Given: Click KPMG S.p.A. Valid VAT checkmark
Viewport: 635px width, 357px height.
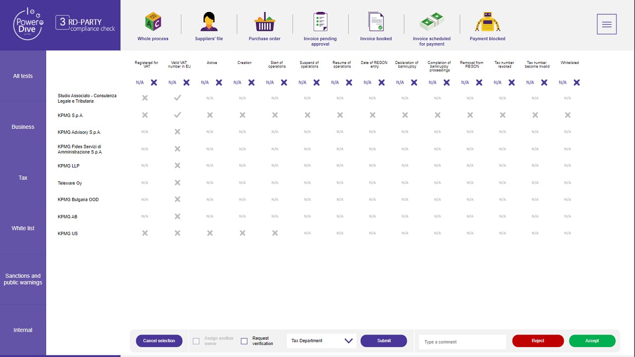Looking at the screenshot, I should (x=178, y=115).
